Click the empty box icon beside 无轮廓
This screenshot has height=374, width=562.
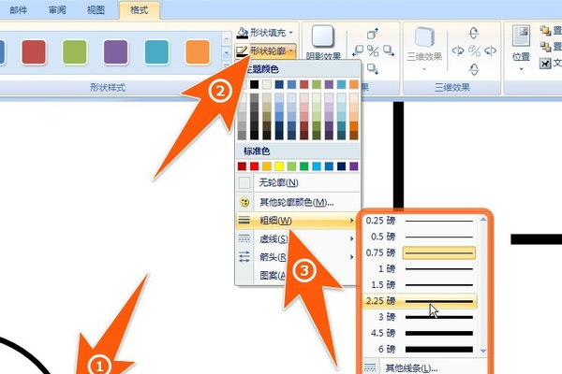tap(244, 183)
